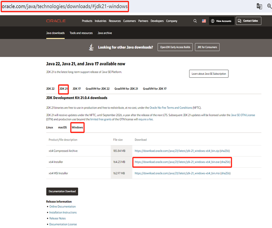Download the windows-x64_bin.exe installer link
This screenshot has height=228, width=272.
click(x=177, y=162)
